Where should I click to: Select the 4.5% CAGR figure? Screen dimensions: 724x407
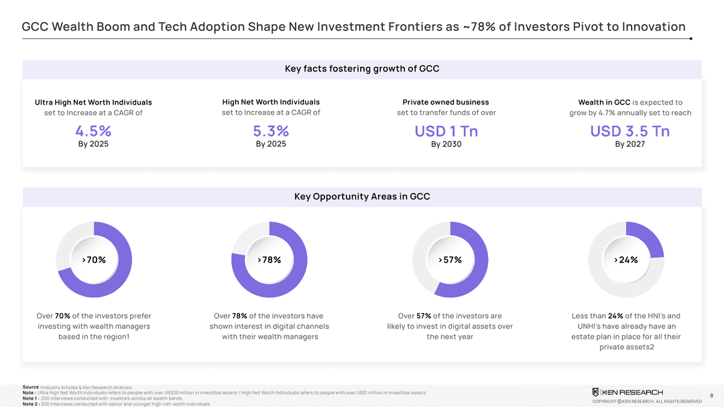point(93,131)
